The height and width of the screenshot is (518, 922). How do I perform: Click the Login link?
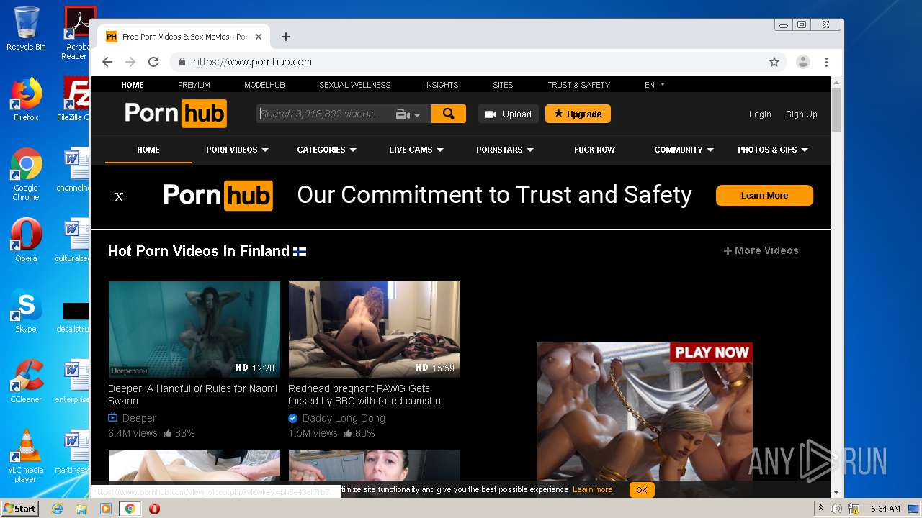(x=760, y=114)
